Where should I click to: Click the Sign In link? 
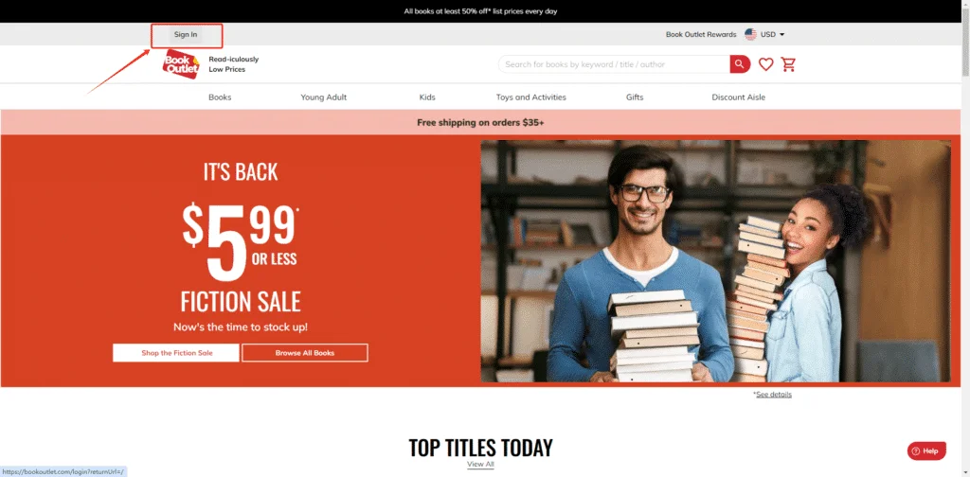click(x=186, y=35)
